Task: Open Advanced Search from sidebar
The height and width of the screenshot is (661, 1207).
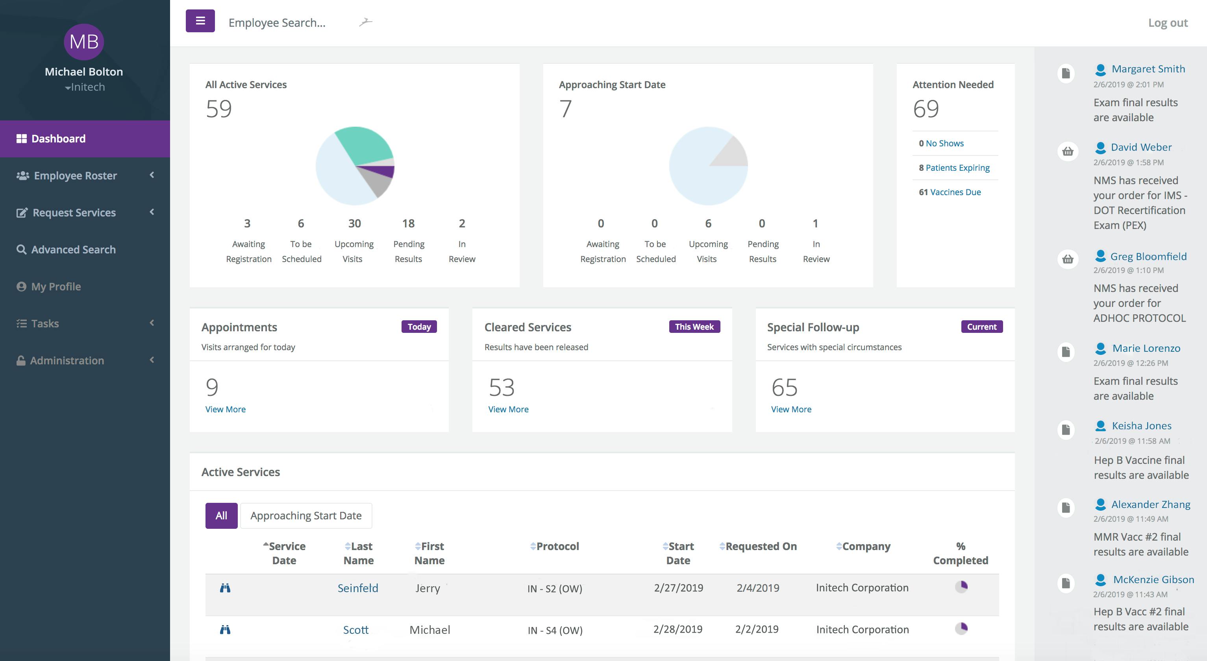Action: (x=73, y=249)
